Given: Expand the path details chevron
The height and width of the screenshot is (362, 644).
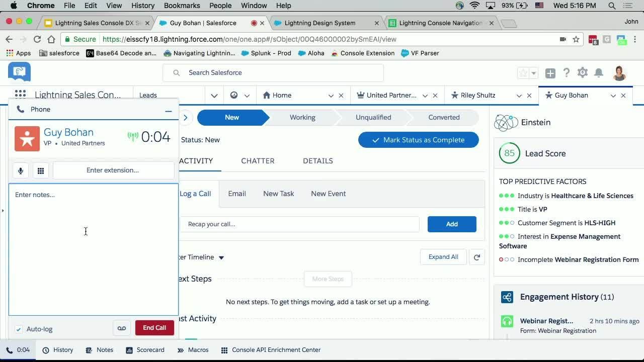Looking at the screenshot, I should pyautogui.click(x=185, y=118).
